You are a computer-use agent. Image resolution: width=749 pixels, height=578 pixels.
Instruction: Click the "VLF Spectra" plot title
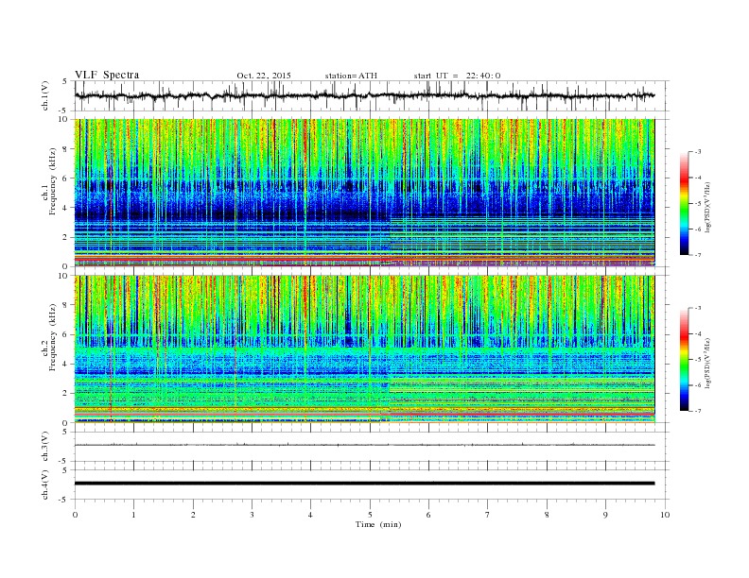pos(107,75)
